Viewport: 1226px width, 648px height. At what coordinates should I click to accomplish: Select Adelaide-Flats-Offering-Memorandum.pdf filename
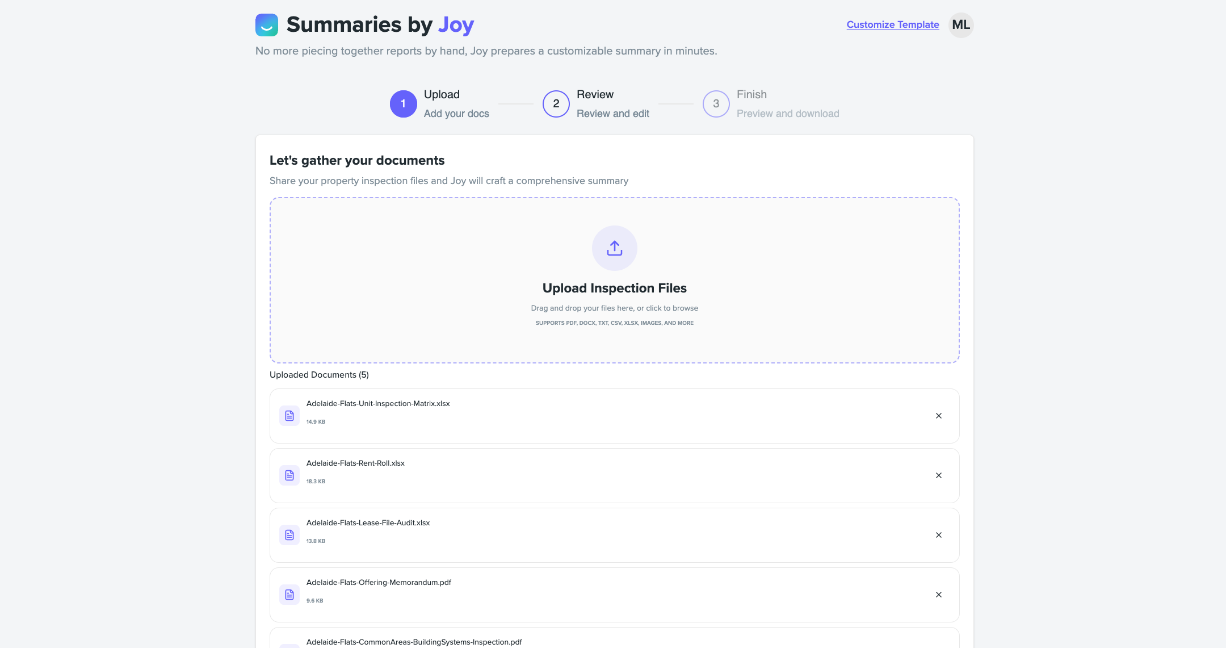pyautogui.click(x=379, y=582)
